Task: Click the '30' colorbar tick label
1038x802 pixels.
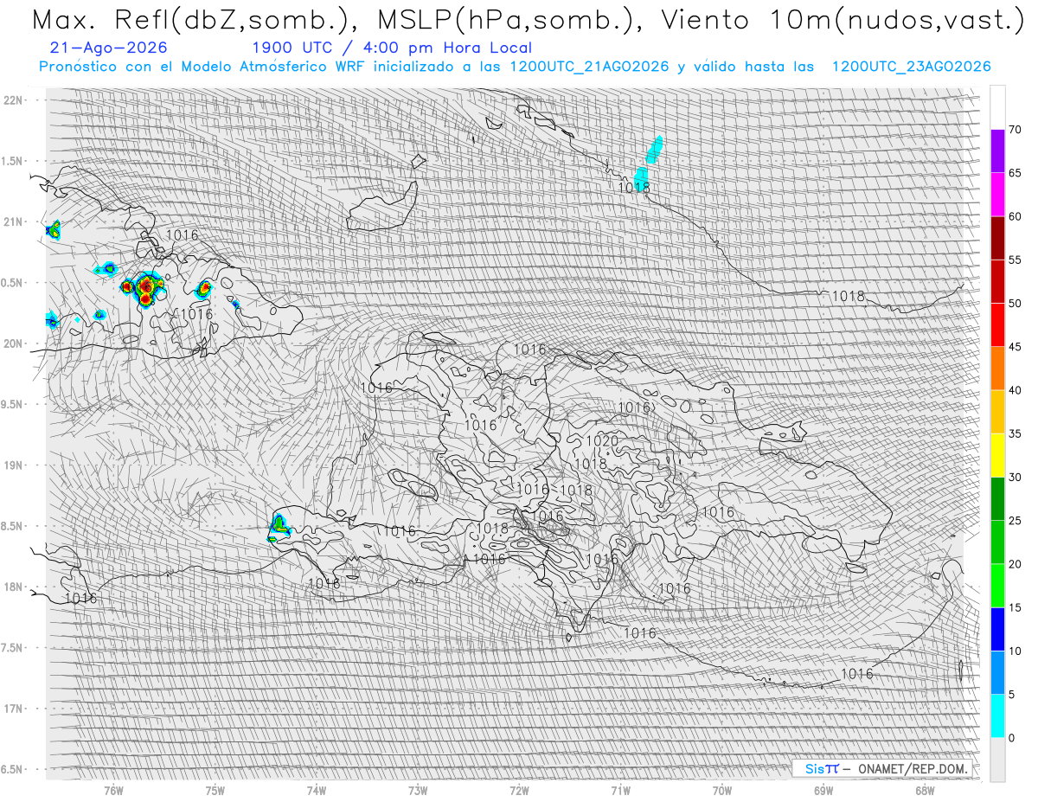Action: [1015, 477]
